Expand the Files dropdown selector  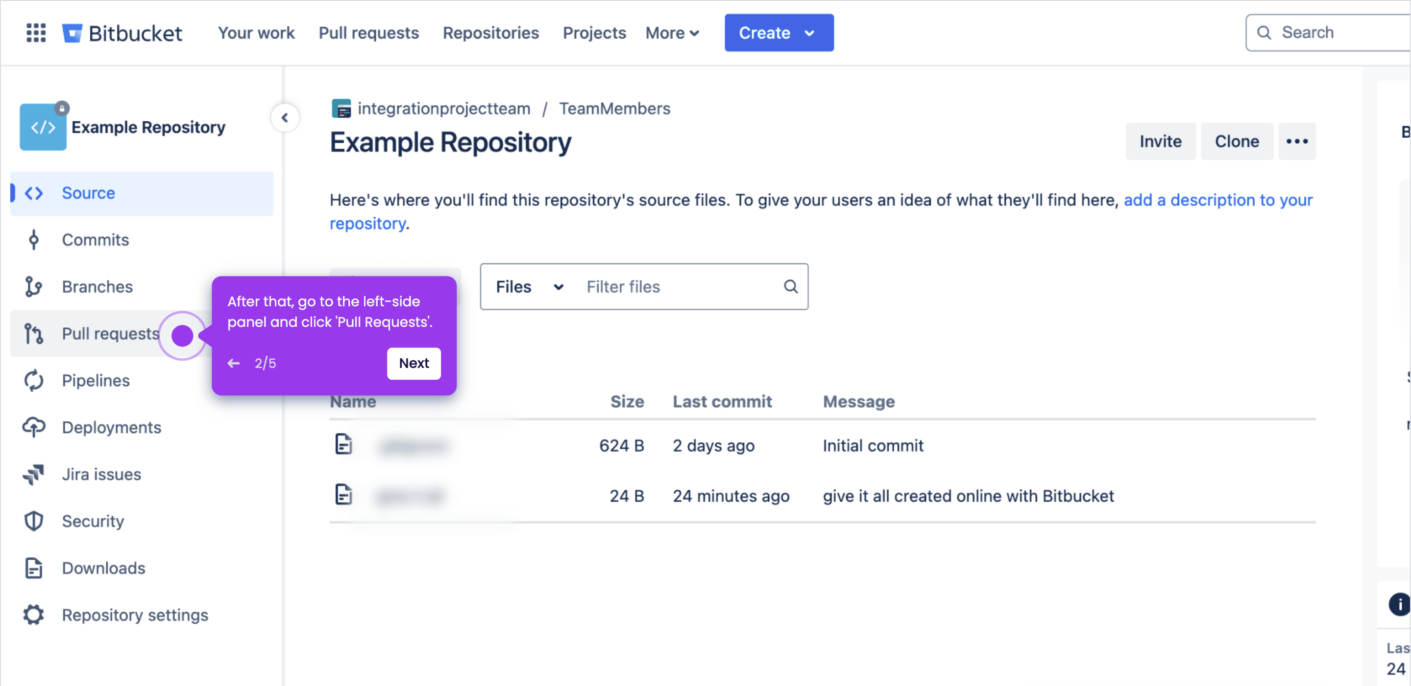[529, 287]
